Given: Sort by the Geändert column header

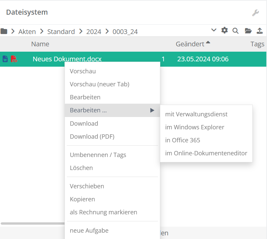Looking at the screenshot, I should click(190, 44).
